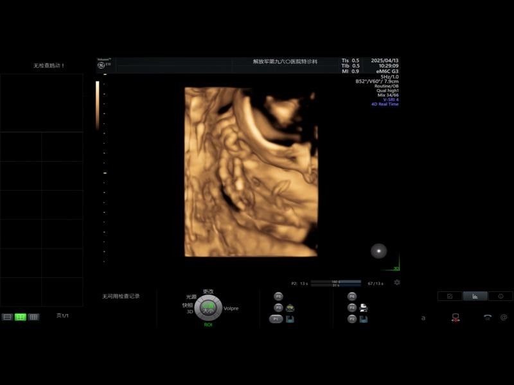This screenshot has width=514, height=385.
Task: Click the P3 button
Action: [278, 308]
